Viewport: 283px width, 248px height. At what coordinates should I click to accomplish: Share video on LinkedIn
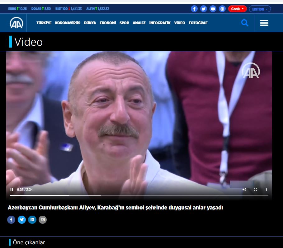tap(32, 220)
